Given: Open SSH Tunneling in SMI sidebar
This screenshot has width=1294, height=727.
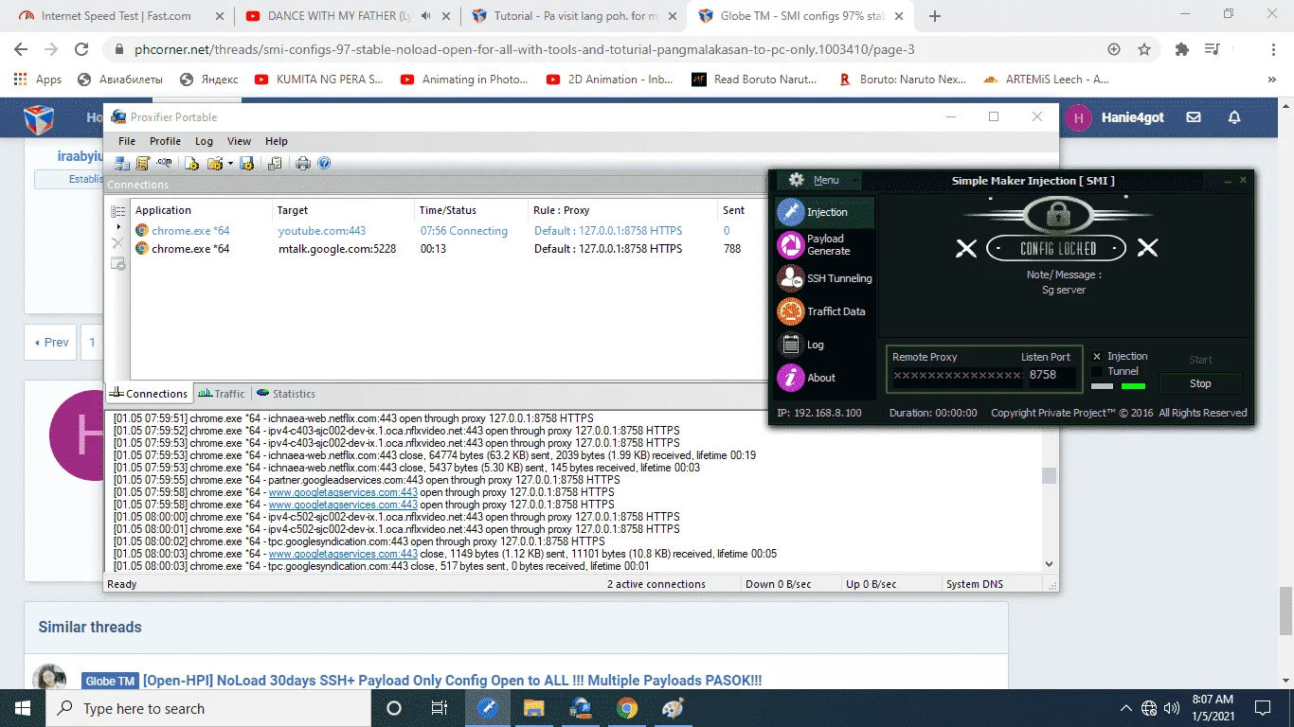Looking at the screenshot, I should (x=825, y=278).
